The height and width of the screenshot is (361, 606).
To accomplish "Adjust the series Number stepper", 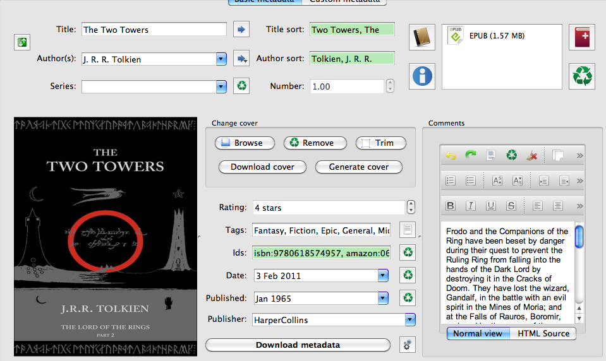I will [390, 86].
